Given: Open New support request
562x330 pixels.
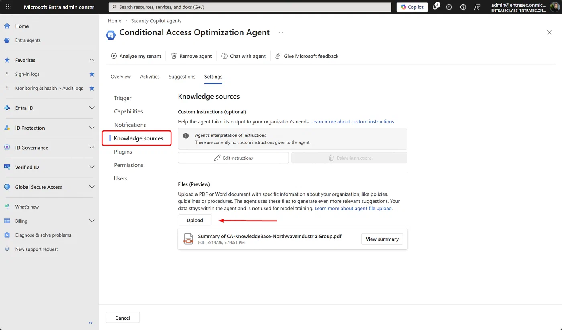Looking at the screenshot, I should [x=37, y=249].
